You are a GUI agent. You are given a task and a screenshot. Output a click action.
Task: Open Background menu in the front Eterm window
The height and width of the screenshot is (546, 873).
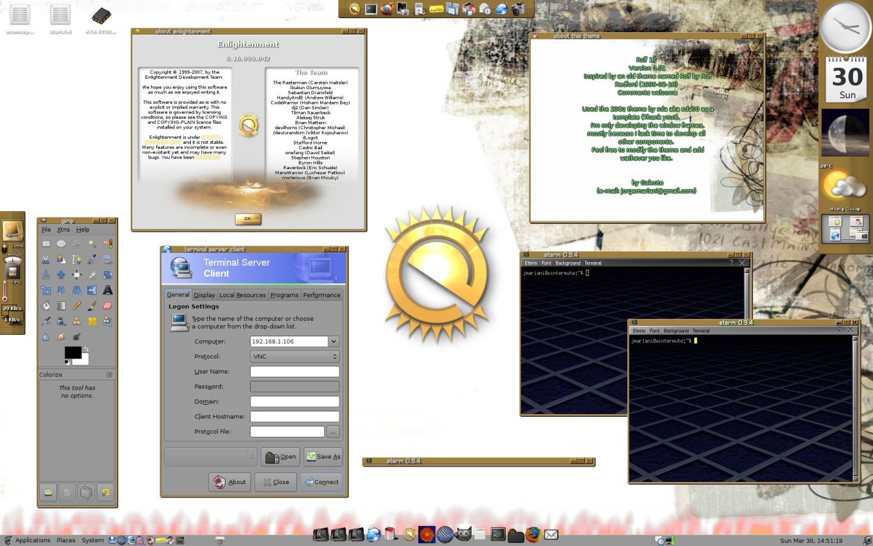pyautogui.click(x=676, y=331)
